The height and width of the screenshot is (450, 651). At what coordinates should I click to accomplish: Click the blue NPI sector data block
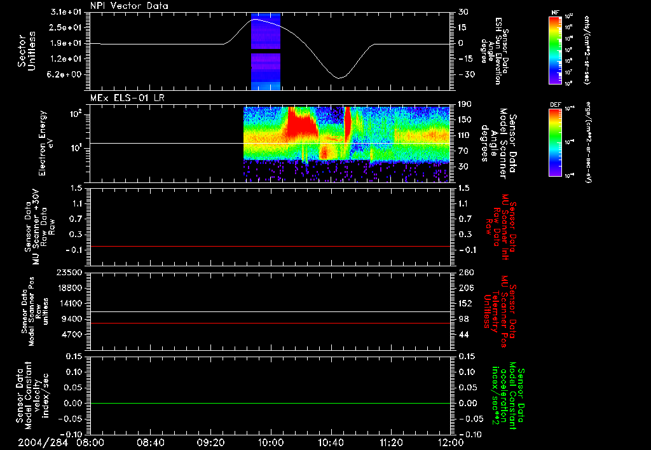point(266,52)
